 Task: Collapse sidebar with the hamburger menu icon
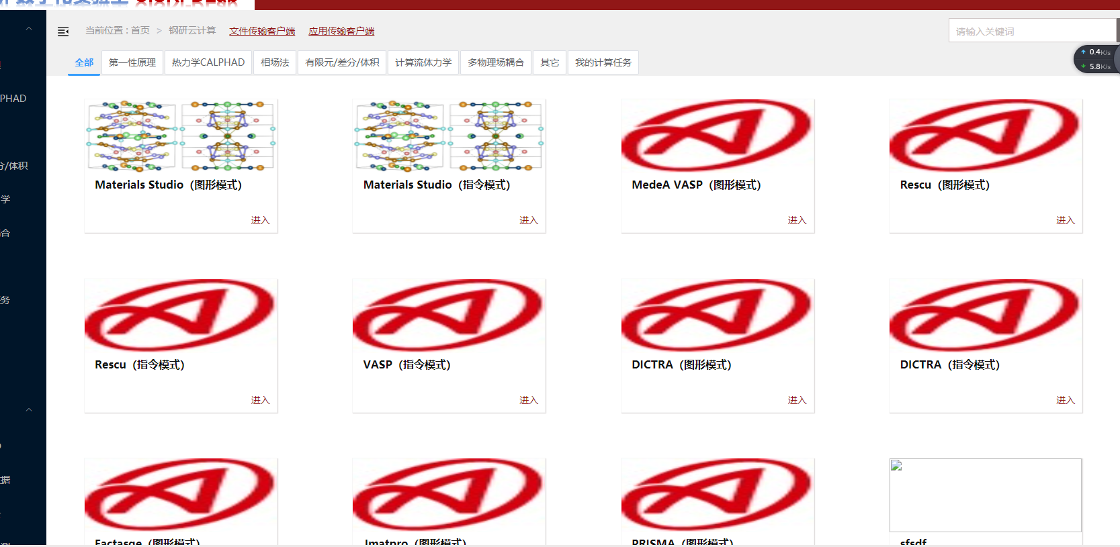[63, 32]
